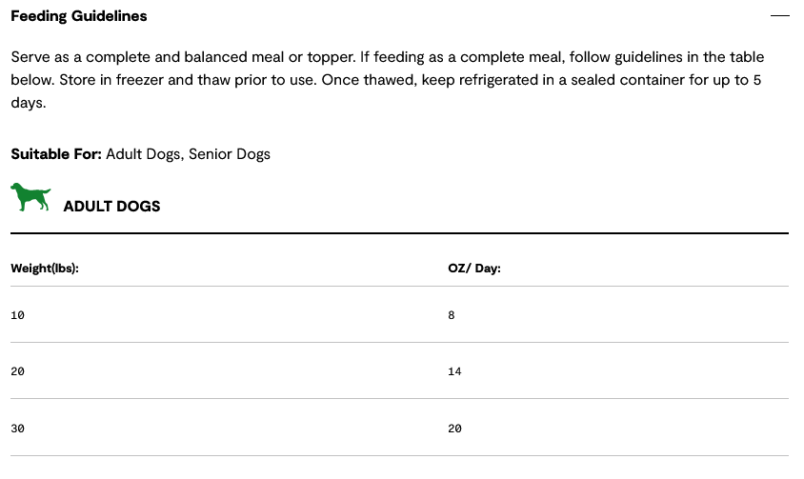Click the oz value in the 30 lbs row
The image size is (804, 479).
click(x=454, y=429)
